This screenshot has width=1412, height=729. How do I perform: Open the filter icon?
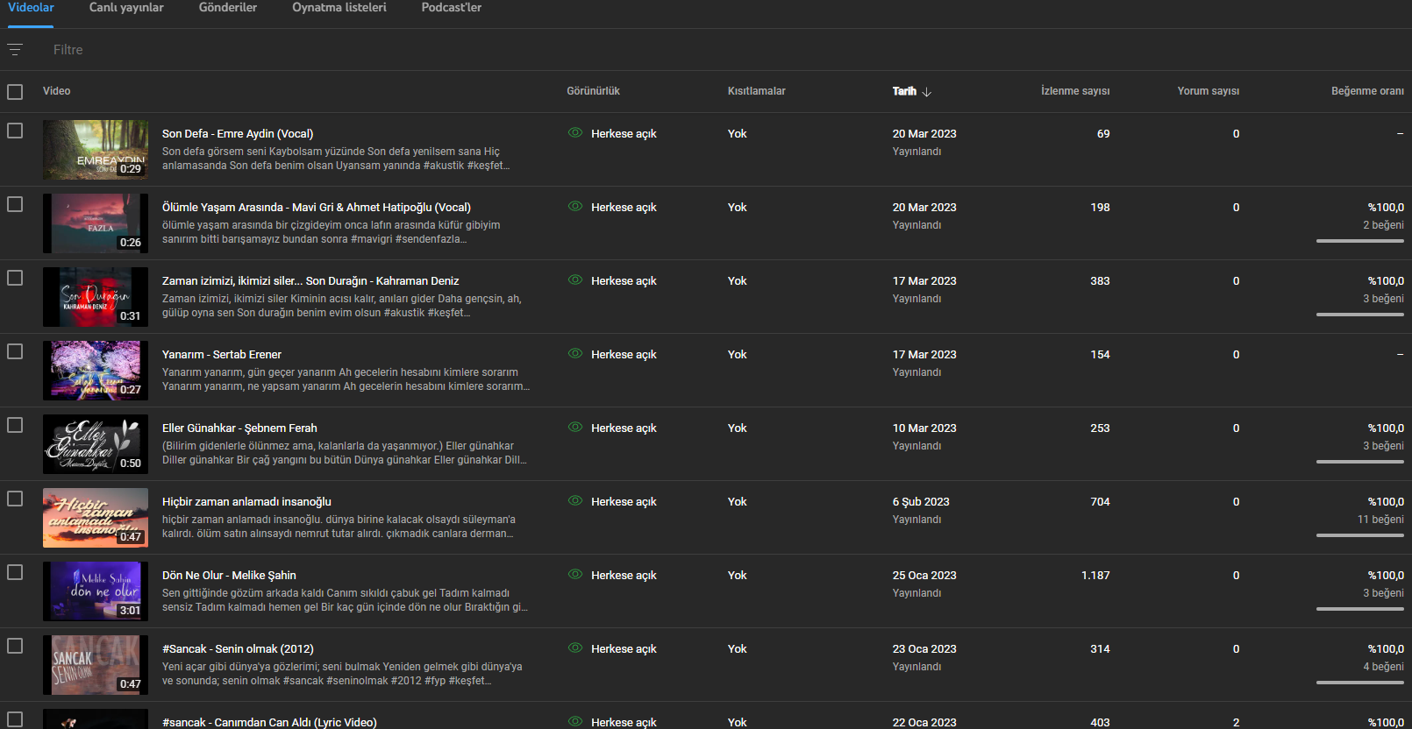(15, 50)
